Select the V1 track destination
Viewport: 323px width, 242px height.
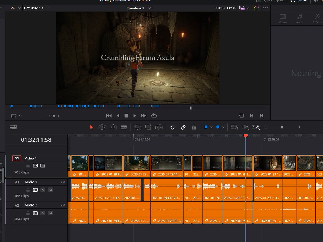[x=17, y=158]
